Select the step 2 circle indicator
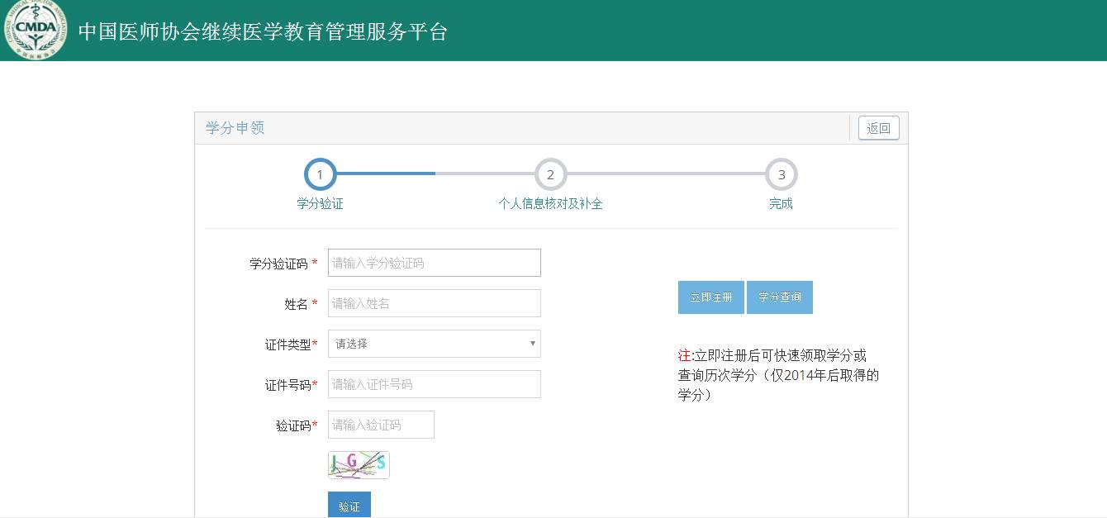The height and width of the screenshot is (518, 1107). point(550,174)
